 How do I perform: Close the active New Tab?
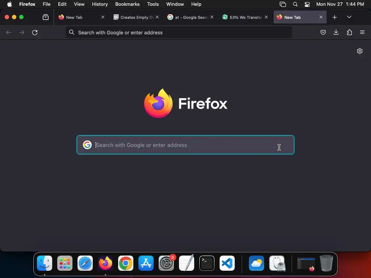point(321,17)
